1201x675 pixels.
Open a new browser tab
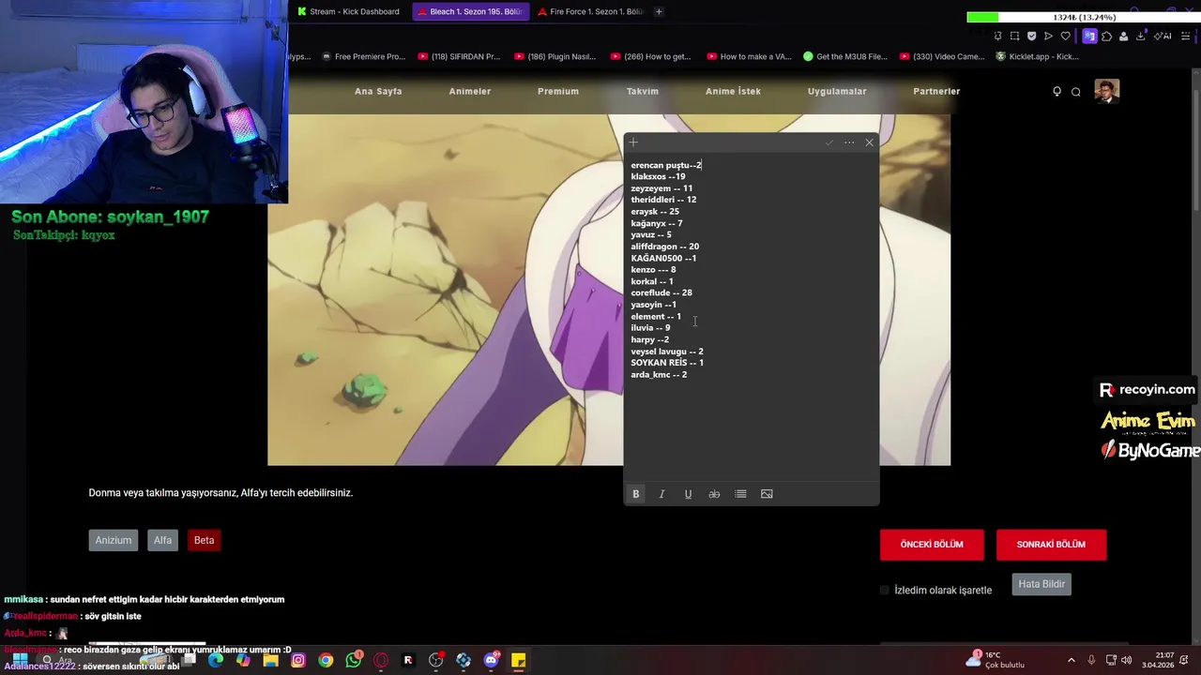pos(659,11)
